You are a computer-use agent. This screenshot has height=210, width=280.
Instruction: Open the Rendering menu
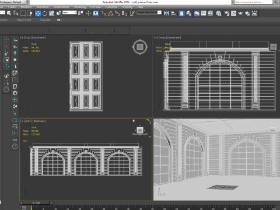point(80,7)
